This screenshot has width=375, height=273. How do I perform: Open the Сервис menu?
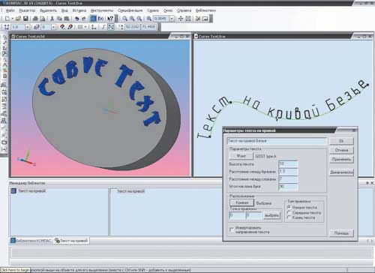coord(153,10)
